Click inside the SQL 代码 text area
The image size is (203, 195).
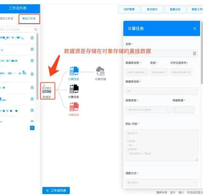pyautogui.click(x=161, y=146)
